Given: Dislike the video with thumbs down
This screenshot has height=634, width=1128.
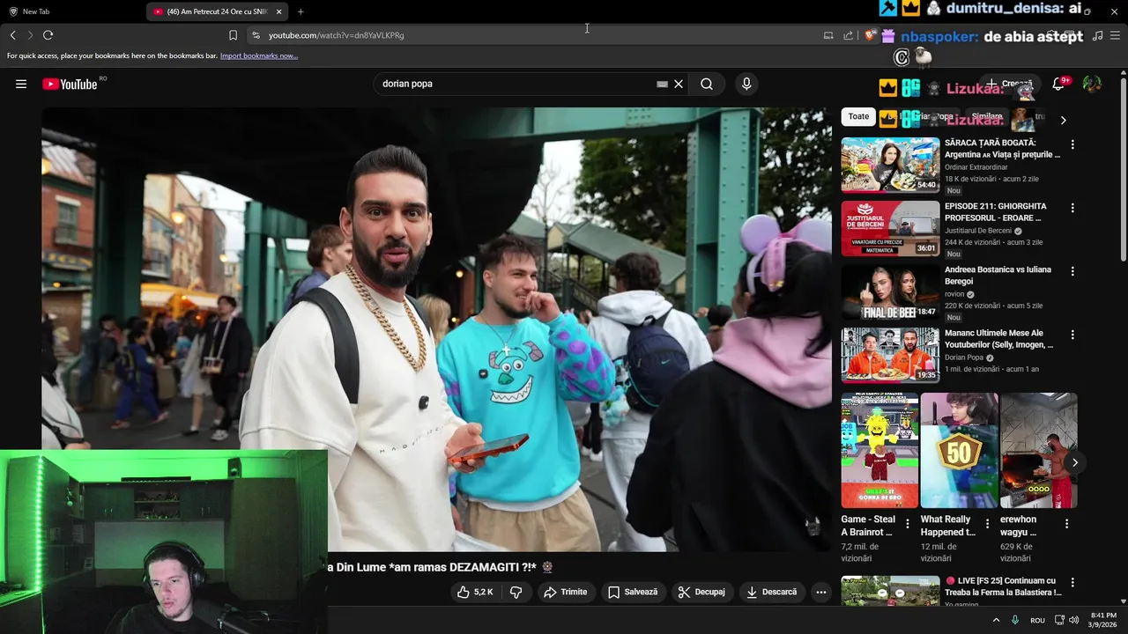Looking at the screenshot, I should 516,592.
